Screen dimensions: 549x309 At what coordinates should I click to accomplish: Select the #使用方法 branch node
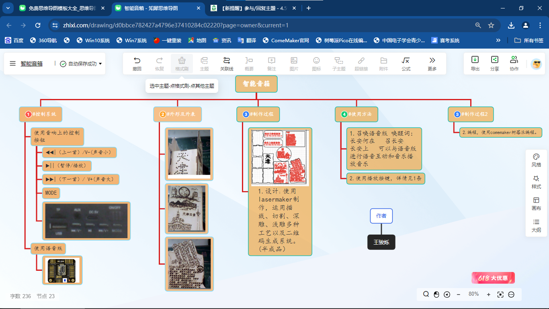click(x=356, y=114)
